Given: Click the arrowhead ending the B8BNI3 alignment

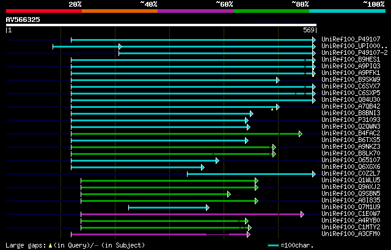Looking at the screenshot, I should tap(252, 113).
